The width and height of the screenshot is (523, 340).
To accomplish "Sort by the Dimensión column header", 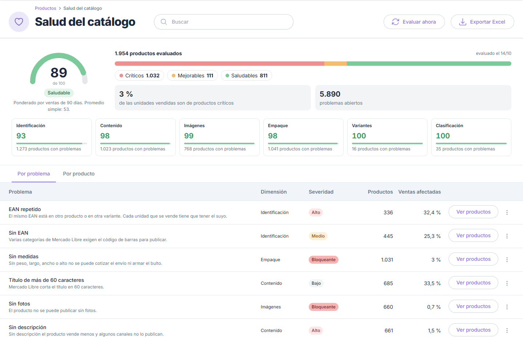I will 274,192.
